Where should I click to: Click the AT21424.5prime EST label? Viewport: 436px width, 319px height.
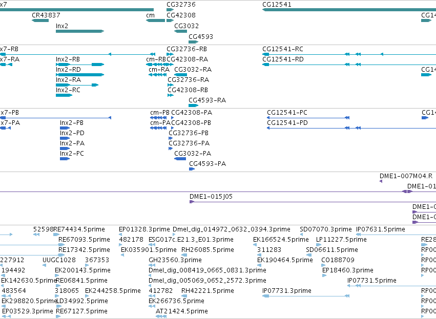[x=182, y=311]
